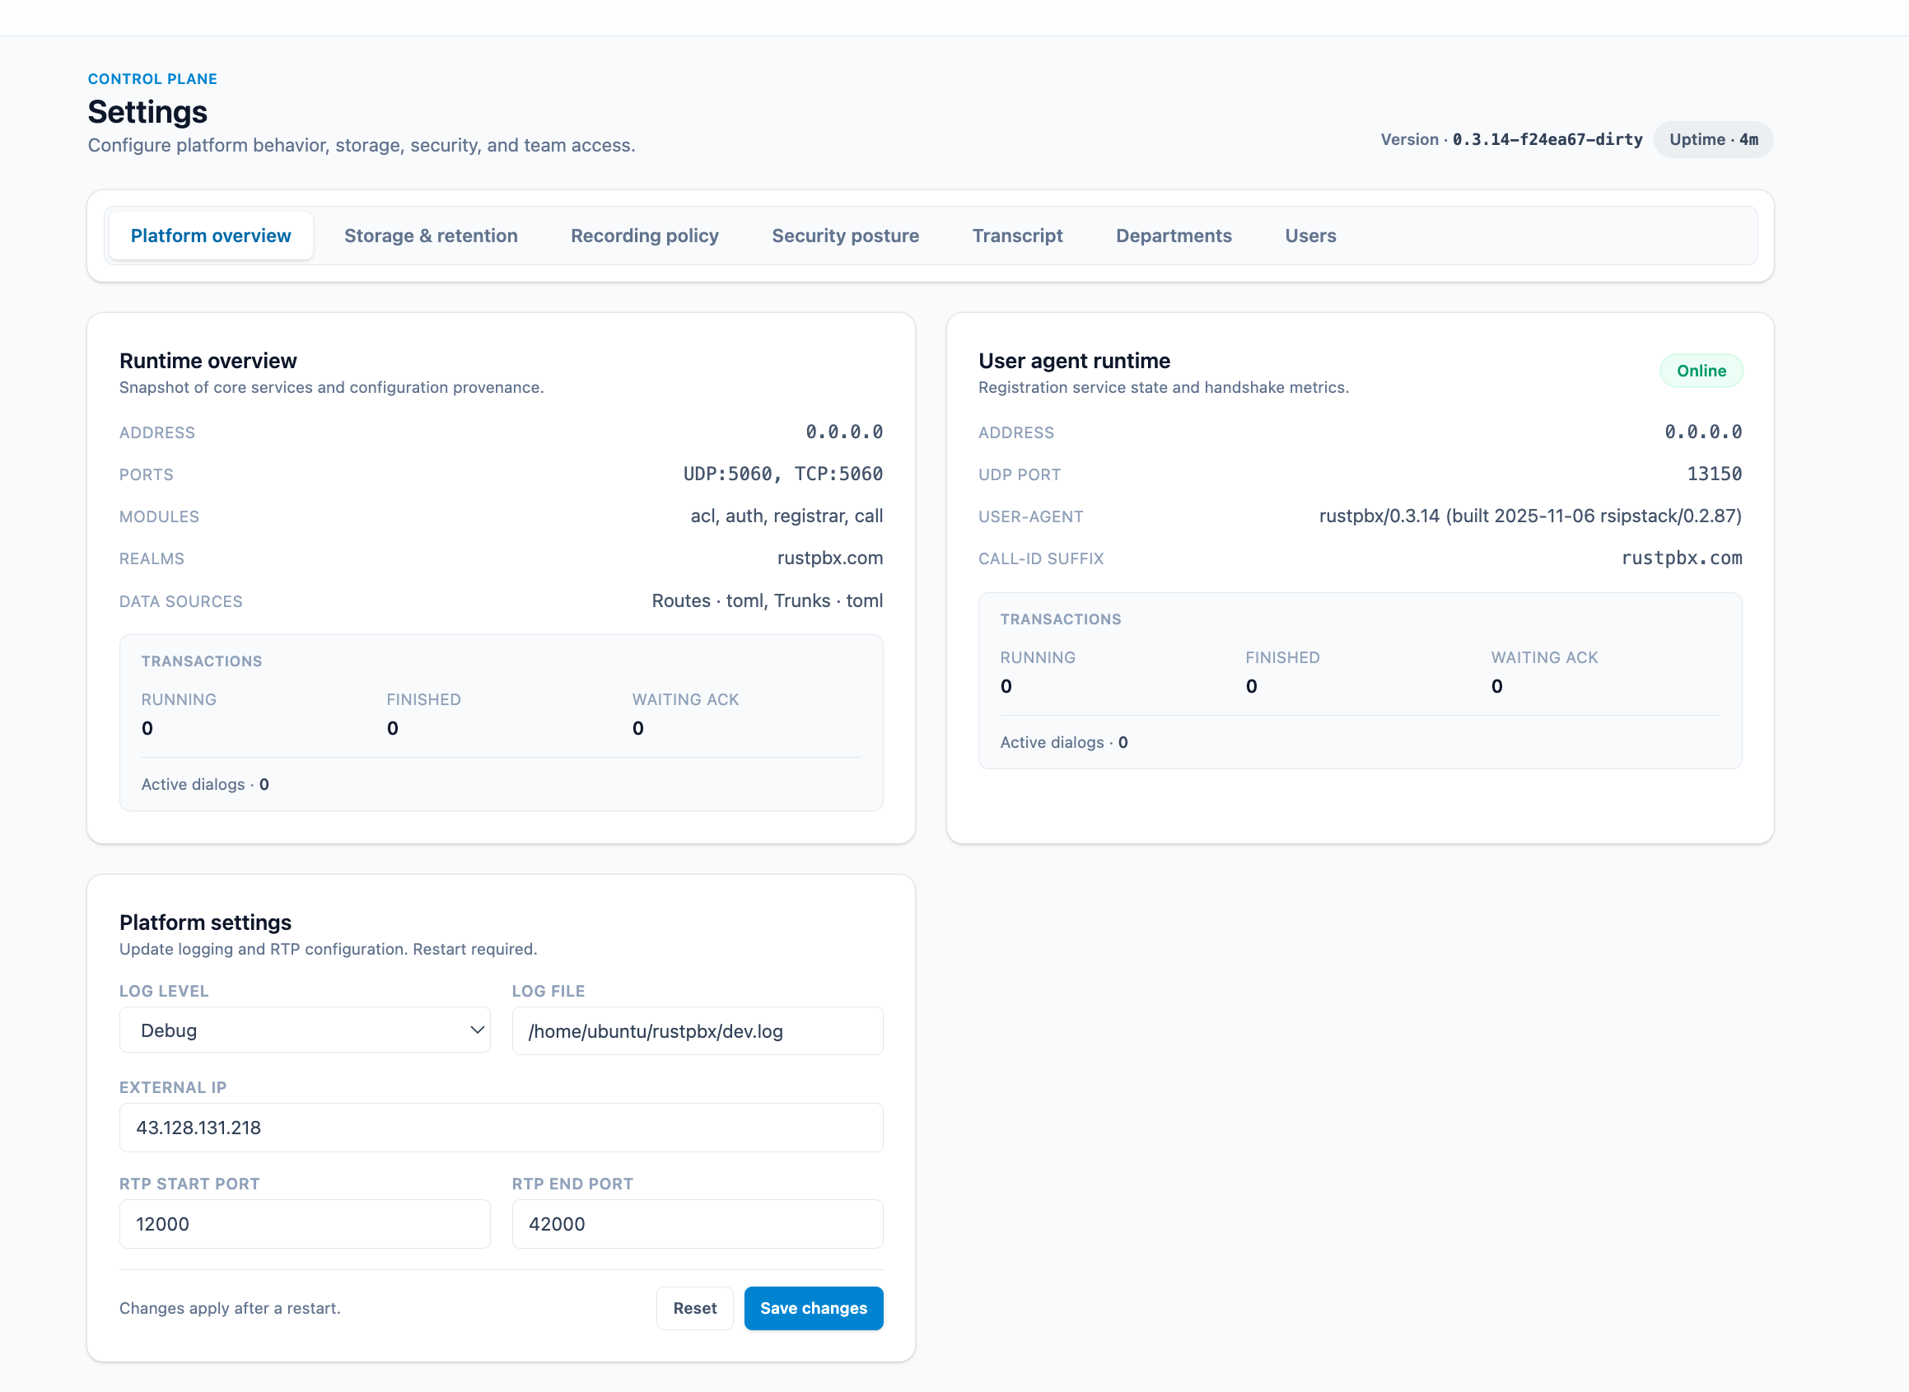Switch to Departments tab

pos(1174,236)
